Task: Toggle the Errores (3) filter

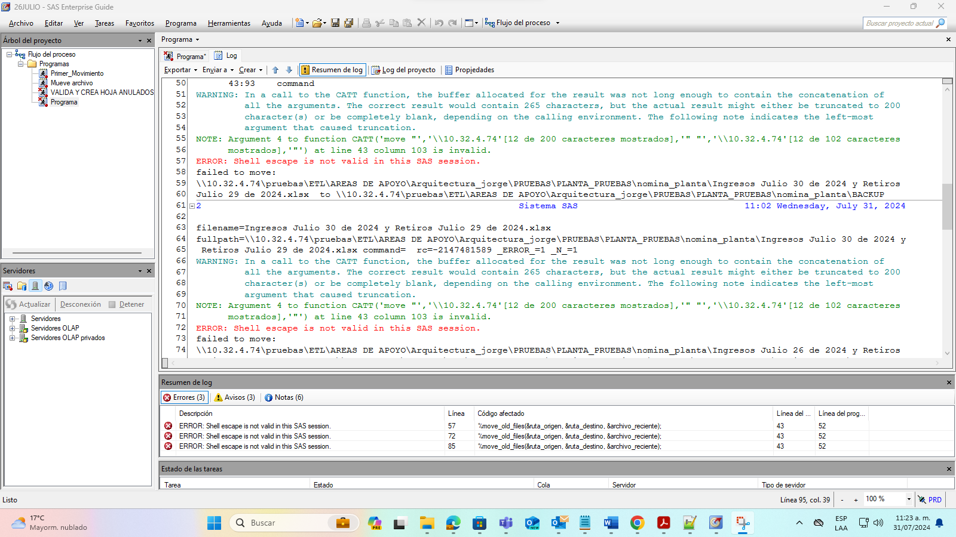Action: tap(184, 397)
